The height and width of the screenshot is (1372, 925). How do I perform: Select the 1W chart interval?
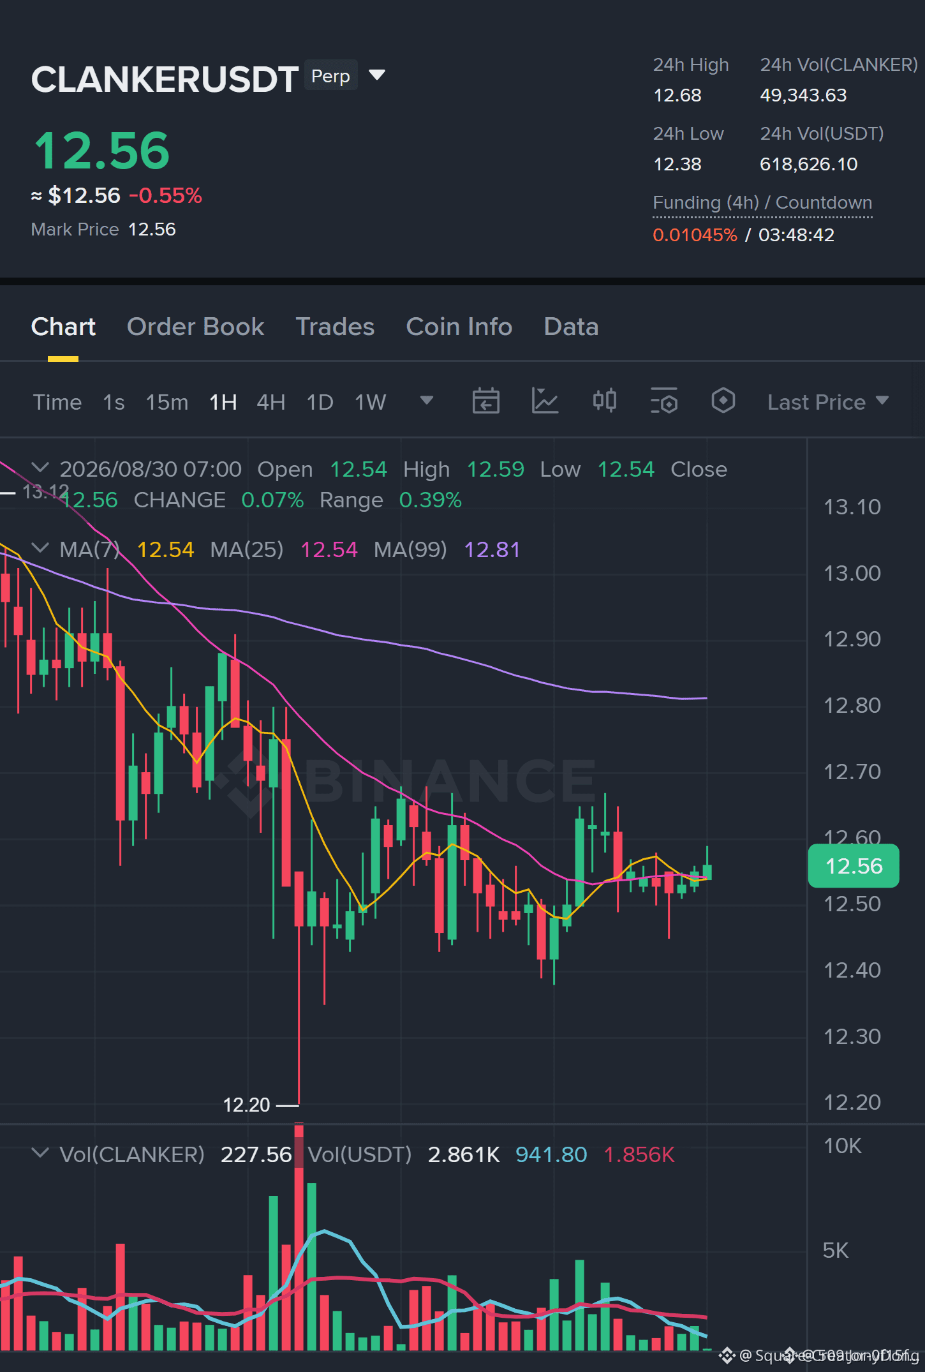coord(371,402)
